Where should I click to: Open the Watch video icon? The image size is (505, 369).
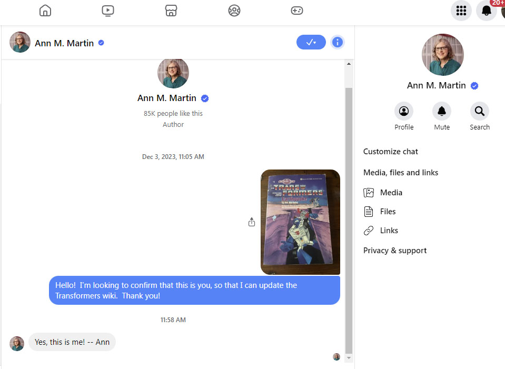[107, 11]
